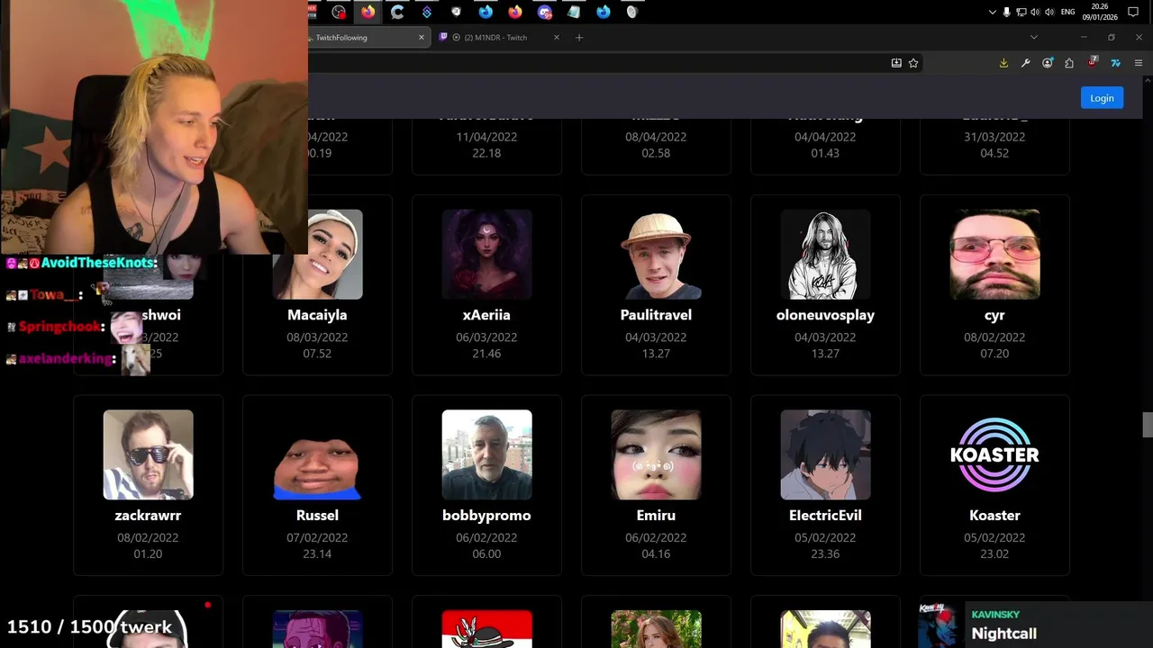Click Paulitravel's profile photo
The height and width of the screenshot is (648, 1153).
pos(656,255)
